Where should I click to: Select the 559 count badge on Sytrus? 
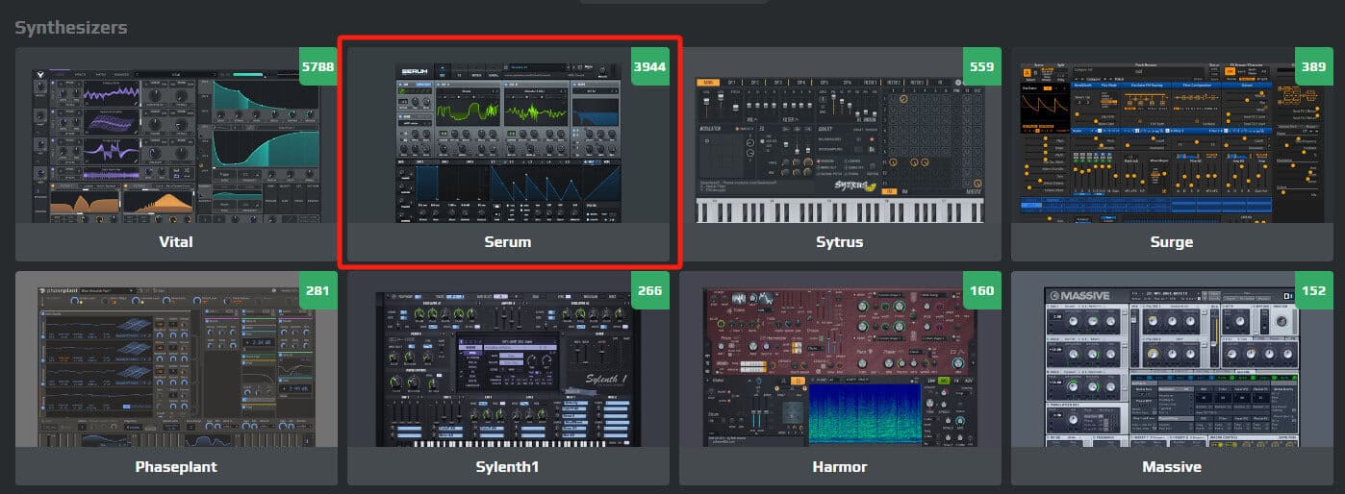coord(982,66)
